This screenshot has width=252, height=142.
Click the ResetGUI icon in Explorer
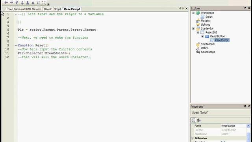(x=202, y=32)
